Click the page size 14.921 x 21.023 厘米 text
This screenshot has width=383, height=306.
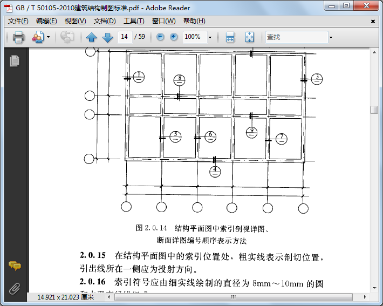tap(65, 297)
